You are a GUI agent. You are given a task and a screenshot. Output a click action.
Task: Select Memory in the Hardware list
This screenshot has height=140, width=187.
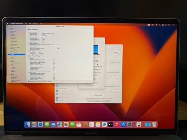(13, 48)
